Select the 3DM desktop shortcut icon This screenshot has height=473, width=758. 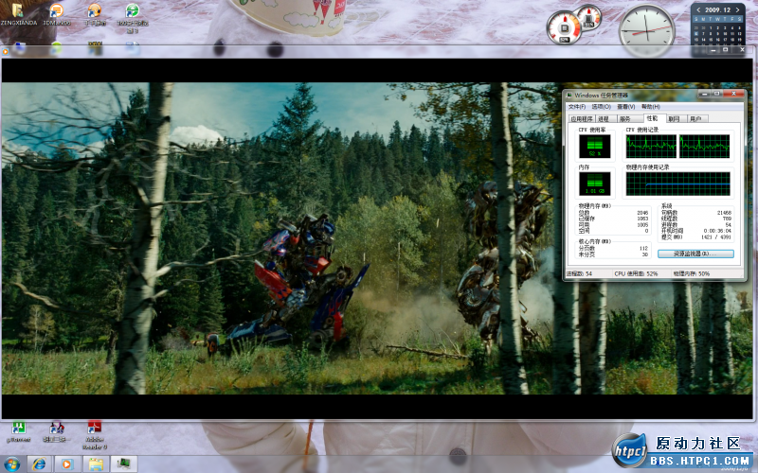56,10
